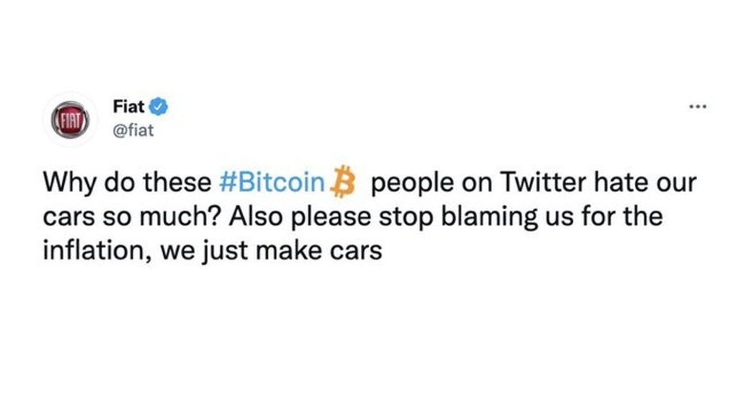Click the Fiat display name
Screen dimensions: 737x413
pyautogui.click(x=128, y=107)
